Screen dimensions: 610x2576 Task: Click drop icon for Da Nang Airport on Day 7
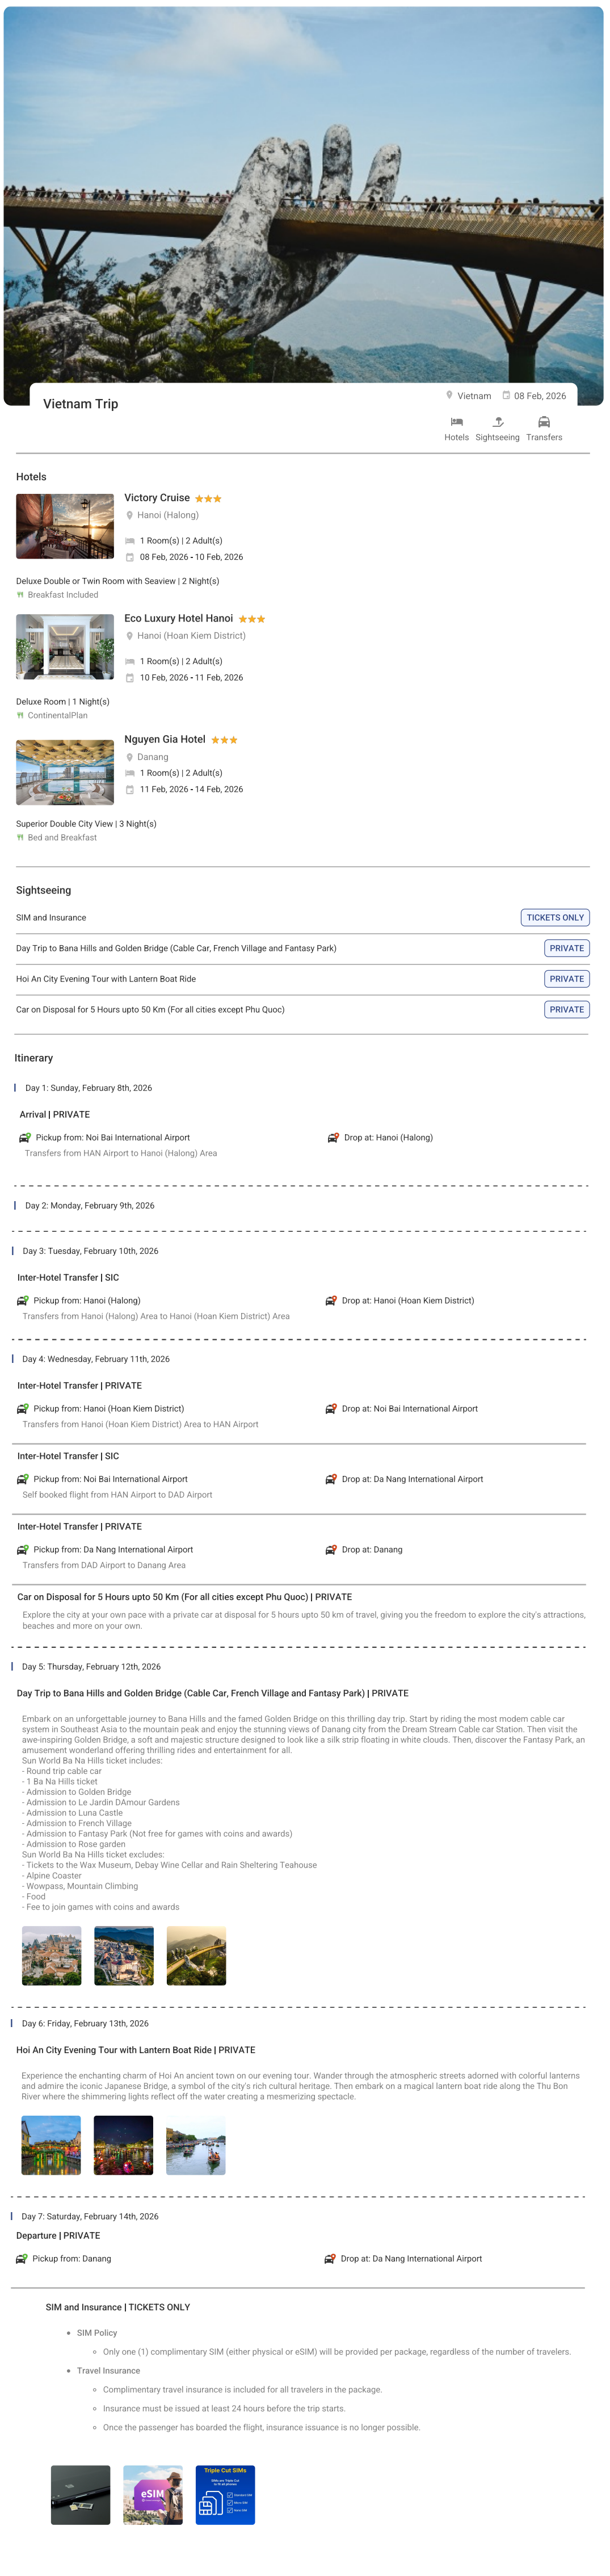coord(330,2258)
